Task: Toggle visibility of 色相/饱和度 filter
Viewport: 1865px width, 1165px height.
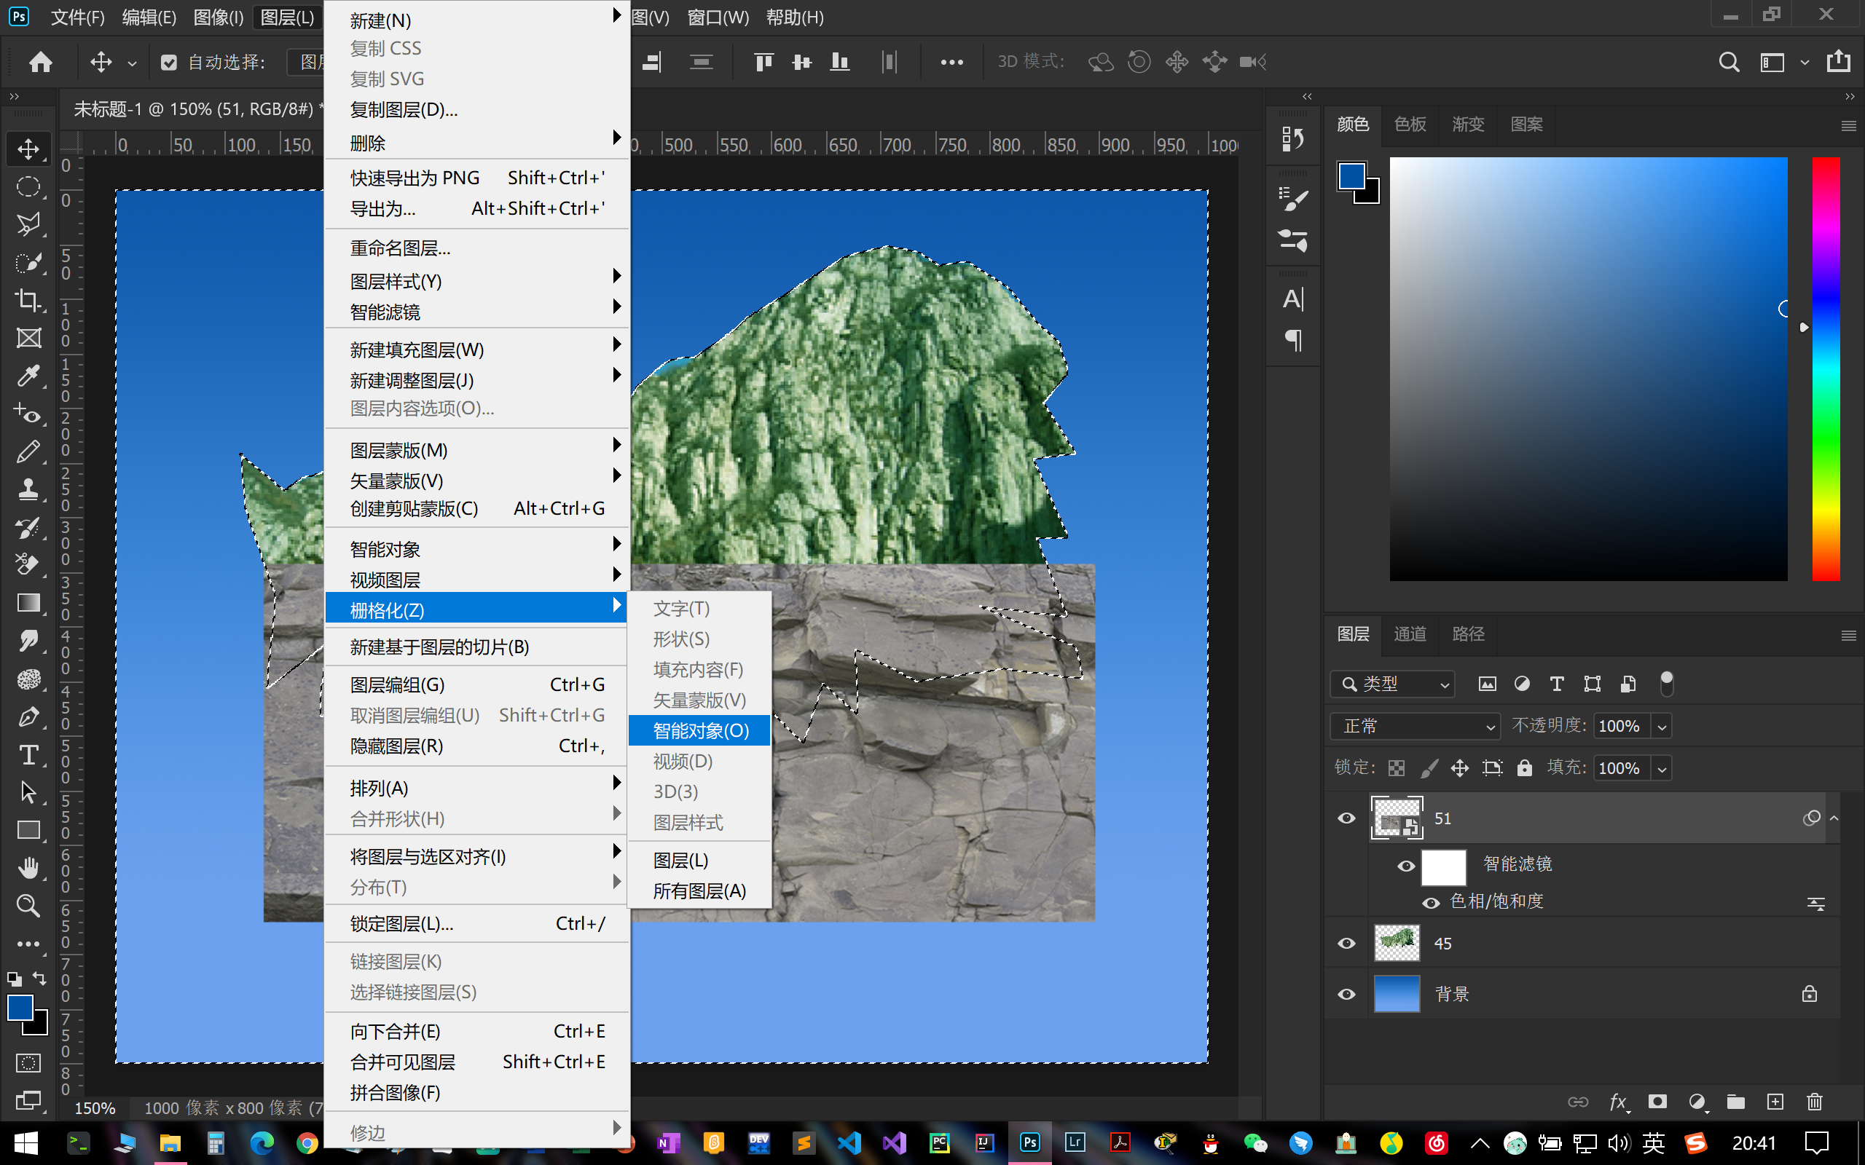Action: point(1431,903)
